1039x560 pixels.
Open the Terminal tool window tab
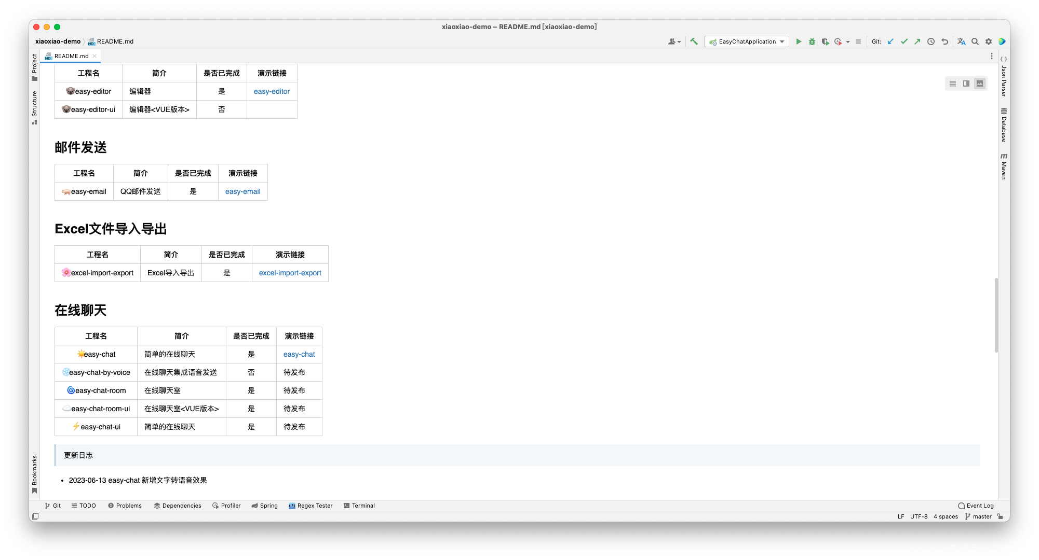(x=359, y=506)
